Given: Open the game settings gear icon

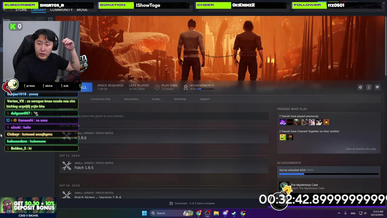Looking at the screenshot, I should pos(360,87).
